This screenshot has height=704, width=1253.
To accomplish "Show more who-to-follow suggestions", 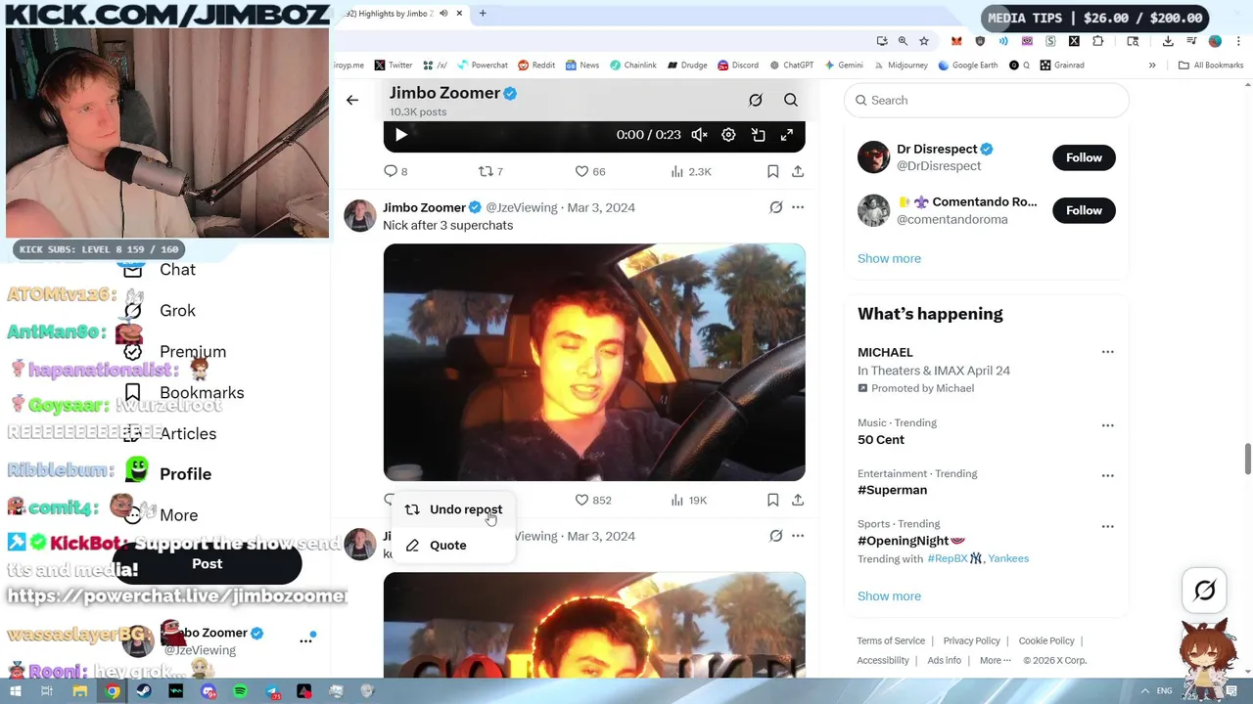I will [x=889, y=258].
